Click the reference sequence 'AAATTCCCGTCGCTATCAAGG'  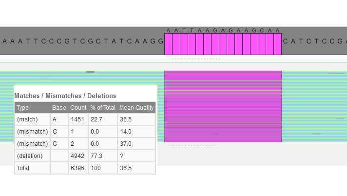pyautogui.click(x=83, y=41)
